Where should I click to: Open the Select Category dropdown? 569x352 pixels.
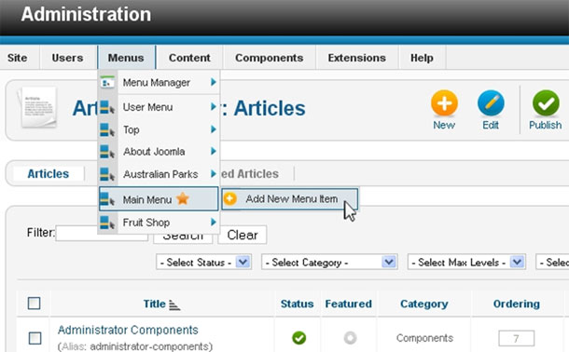(x=329, y=263)
